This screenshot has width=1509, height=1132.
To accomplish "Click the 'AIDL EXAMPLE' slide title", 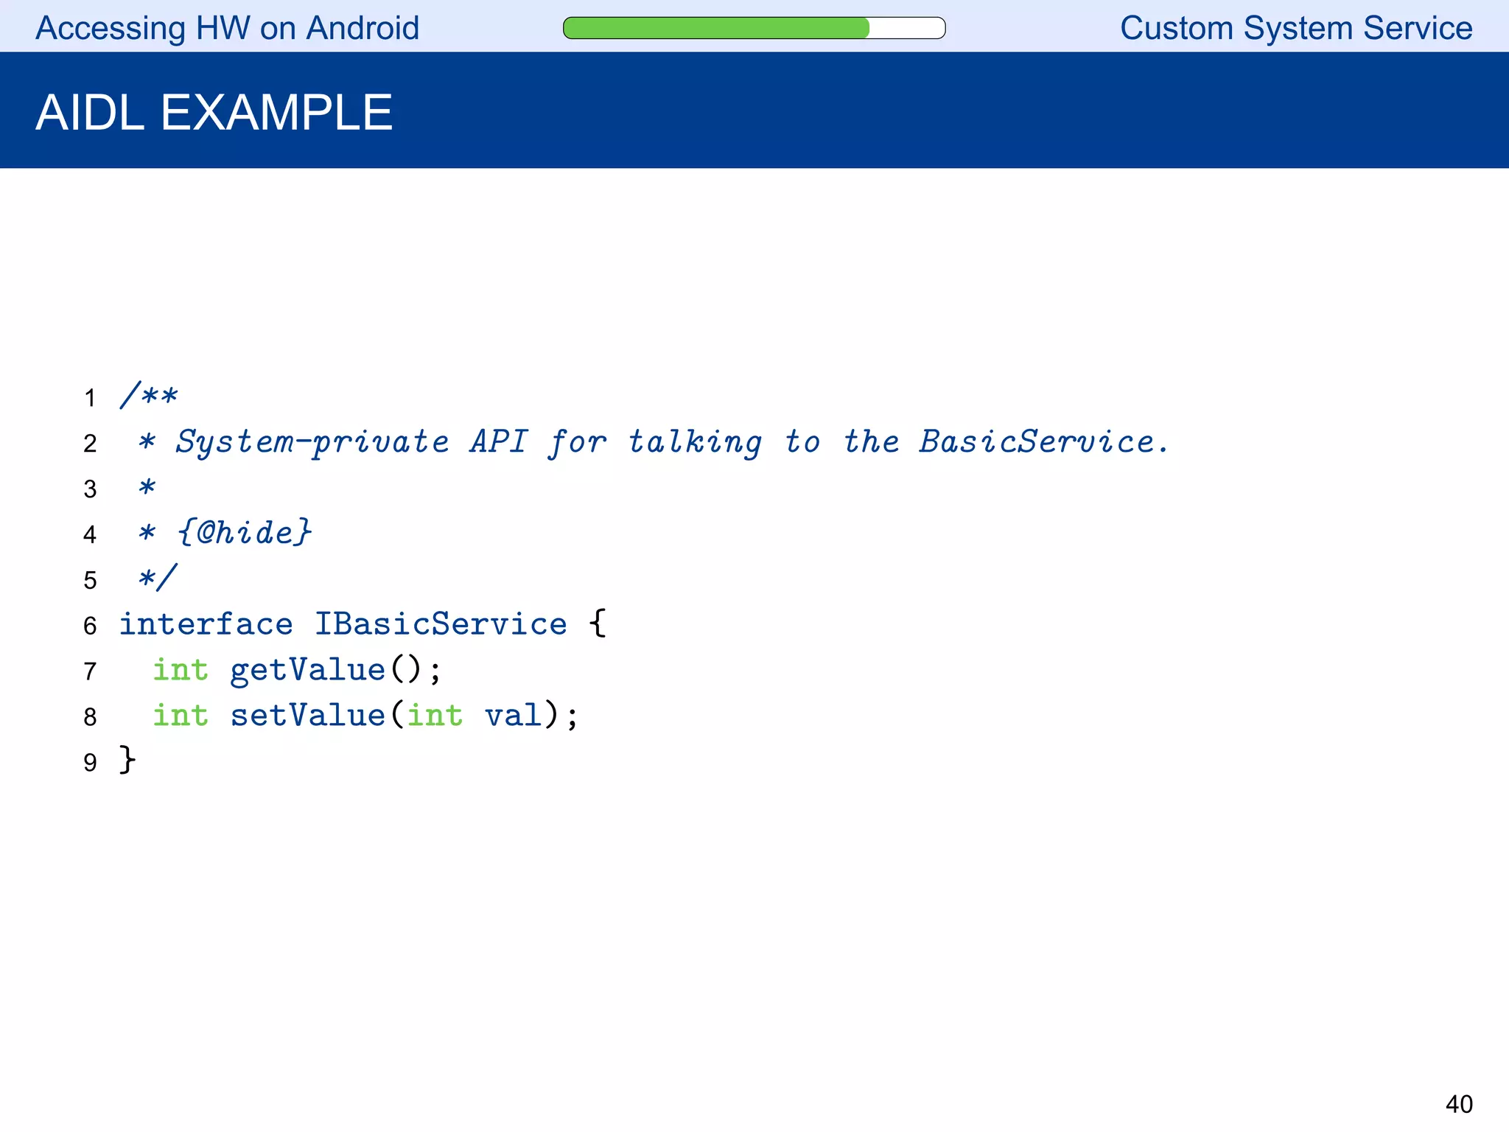I will coord(214,113).
